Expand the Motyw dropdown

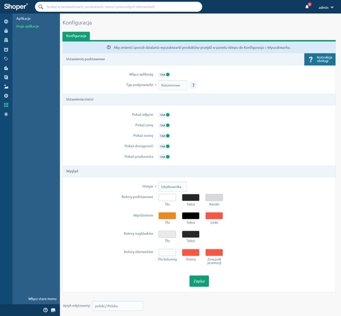click(173, 187)
